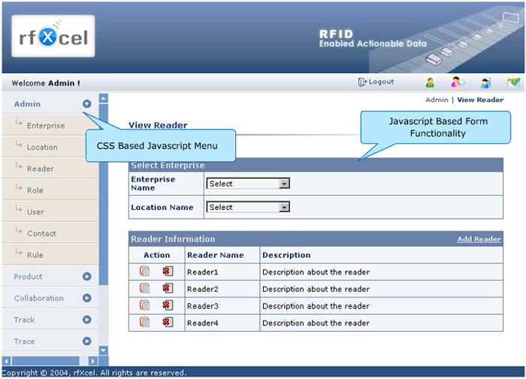Image resolution: width=526 pixels, height=379 pixels.
Task: Collapse the Admin menu arrow
Action: (87, 104)
